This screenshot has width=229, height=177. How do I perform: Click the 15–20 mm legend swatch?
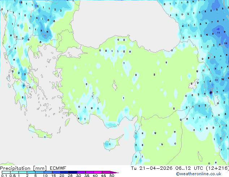tap(56, 172)
